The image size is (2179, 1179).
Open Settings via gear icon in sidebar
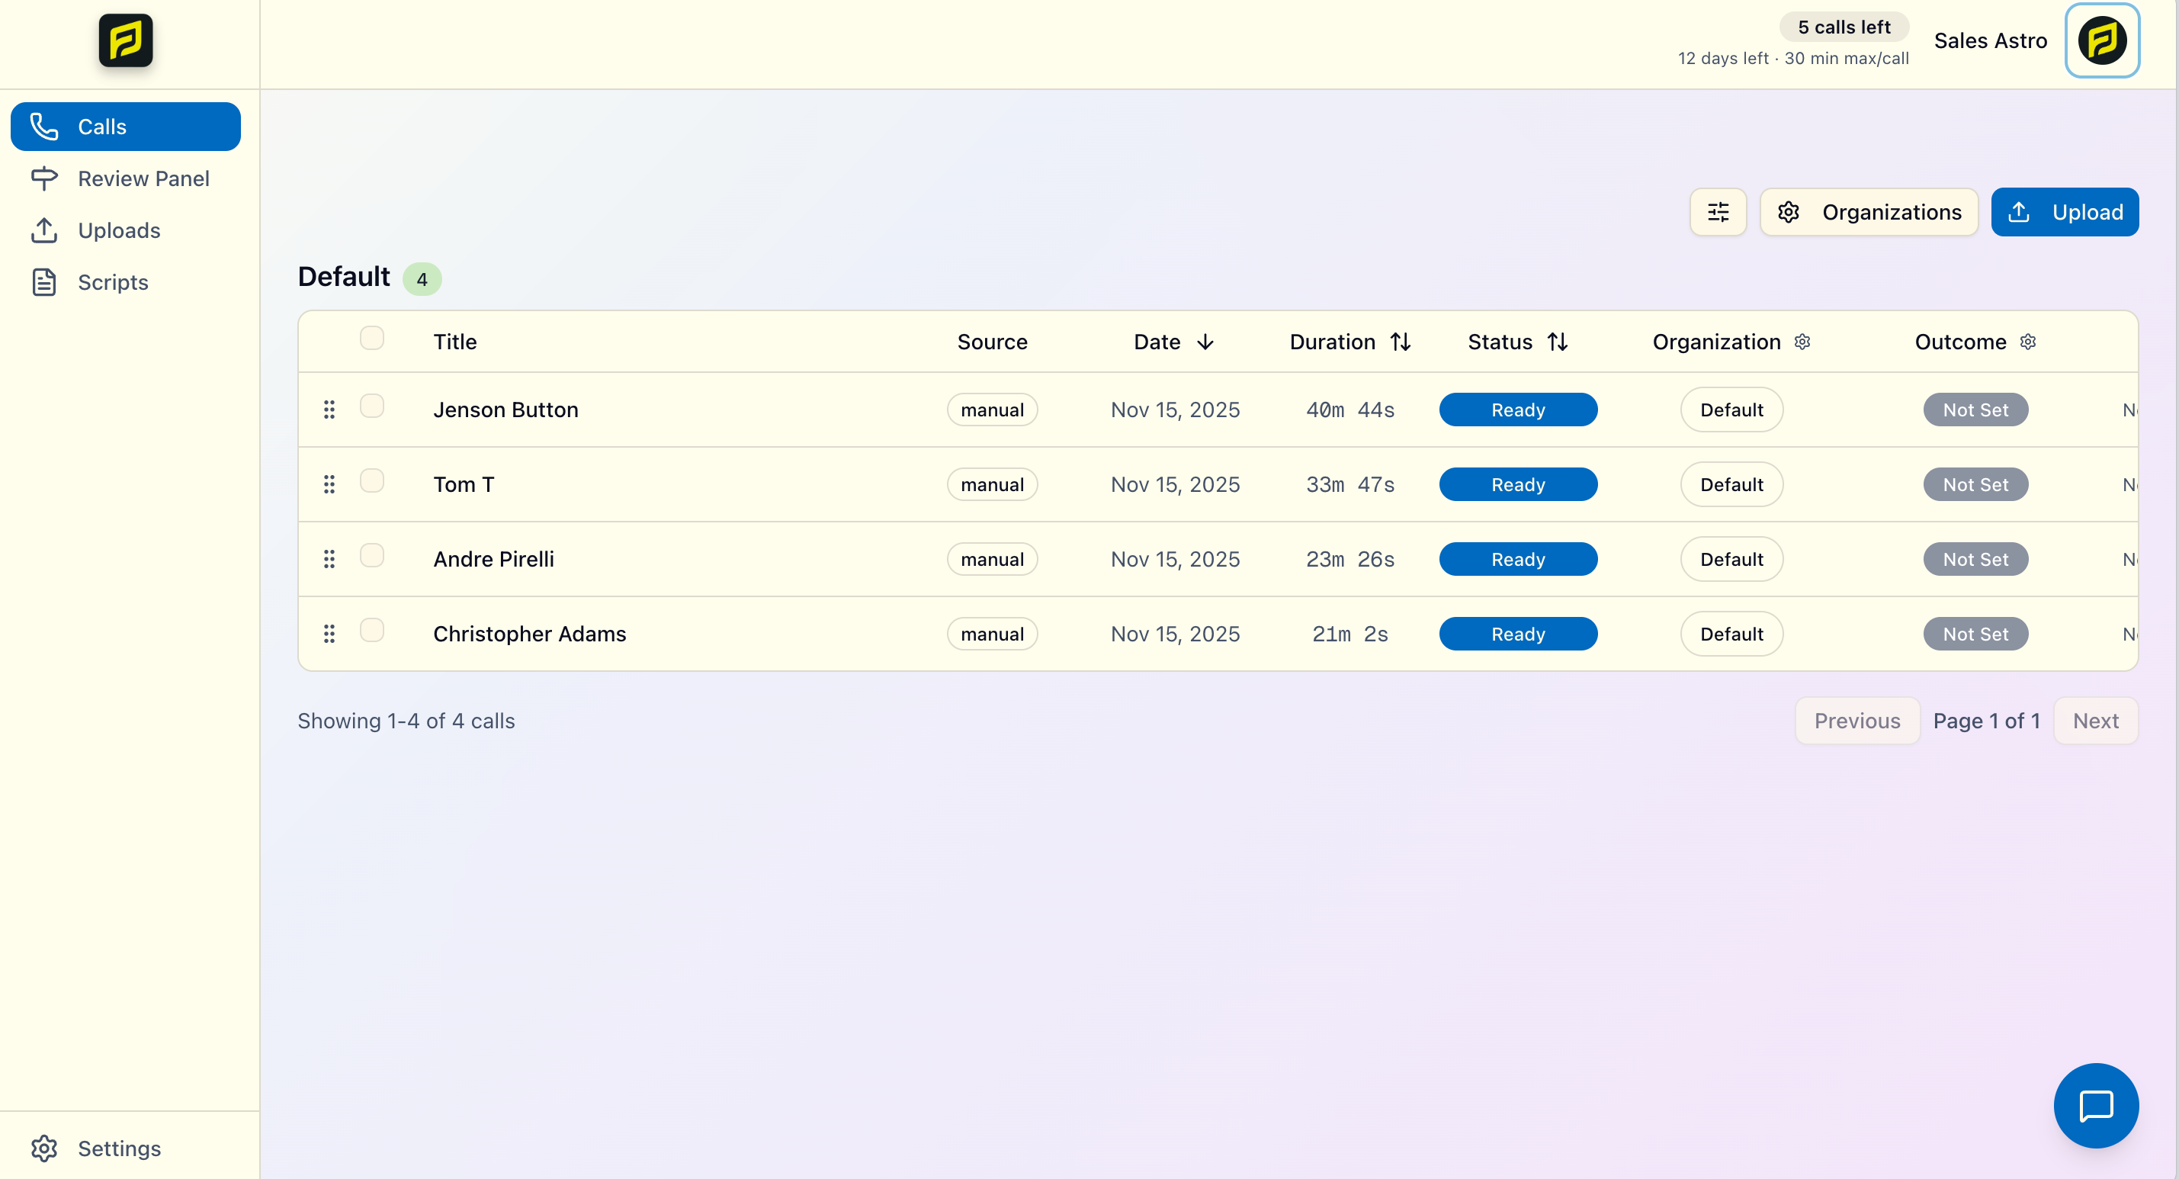pos(44,1148)
